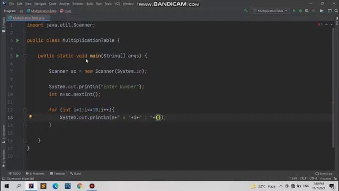
Task: Open the Favorites tool window from the left stripe
Action: coord(4,158)
